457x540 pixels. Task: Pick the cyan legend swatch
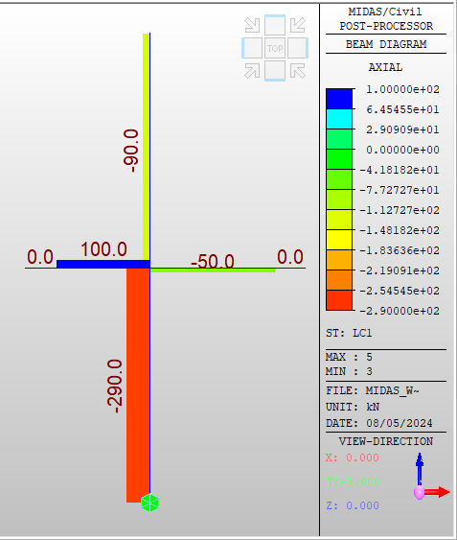[x=339, y=119]
